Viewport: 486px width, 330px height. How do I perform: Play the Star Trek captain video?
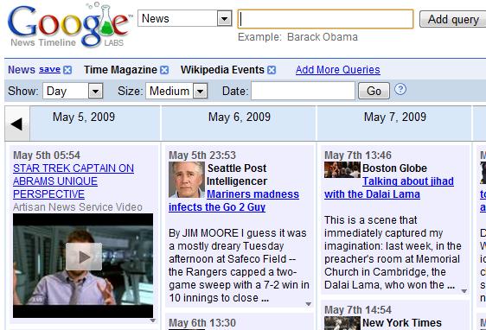click(x=83, y=257)
